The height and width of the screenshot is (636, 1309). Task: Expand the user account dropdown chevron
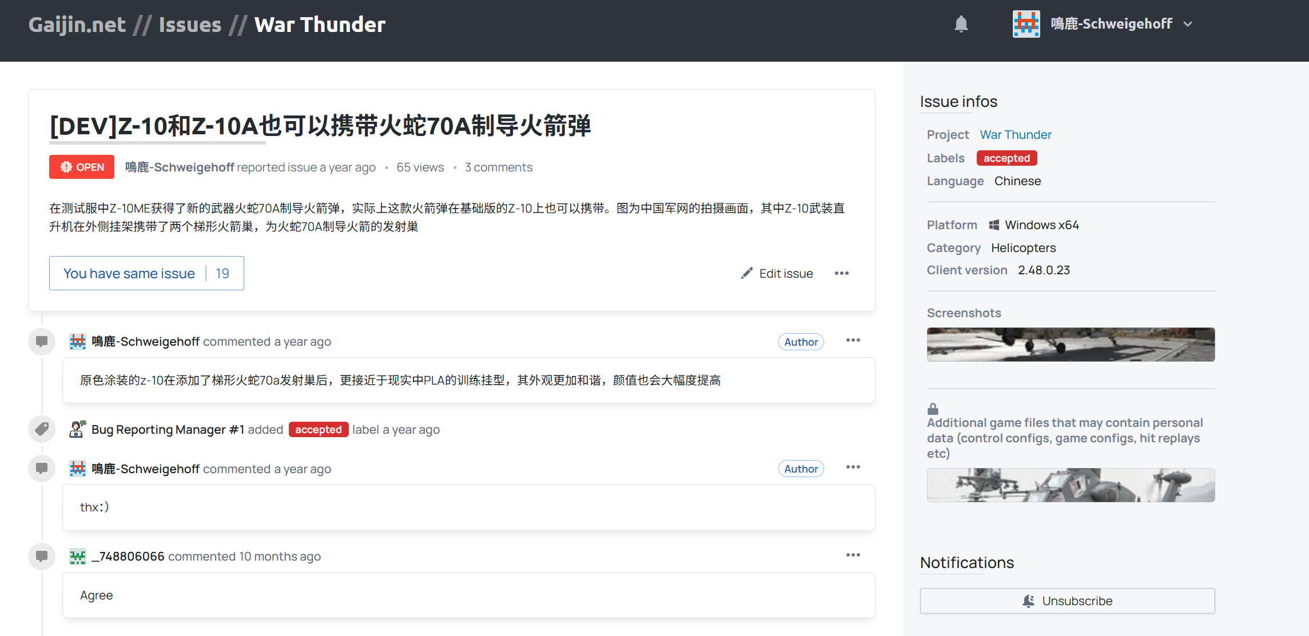(x=1188, y=24)
